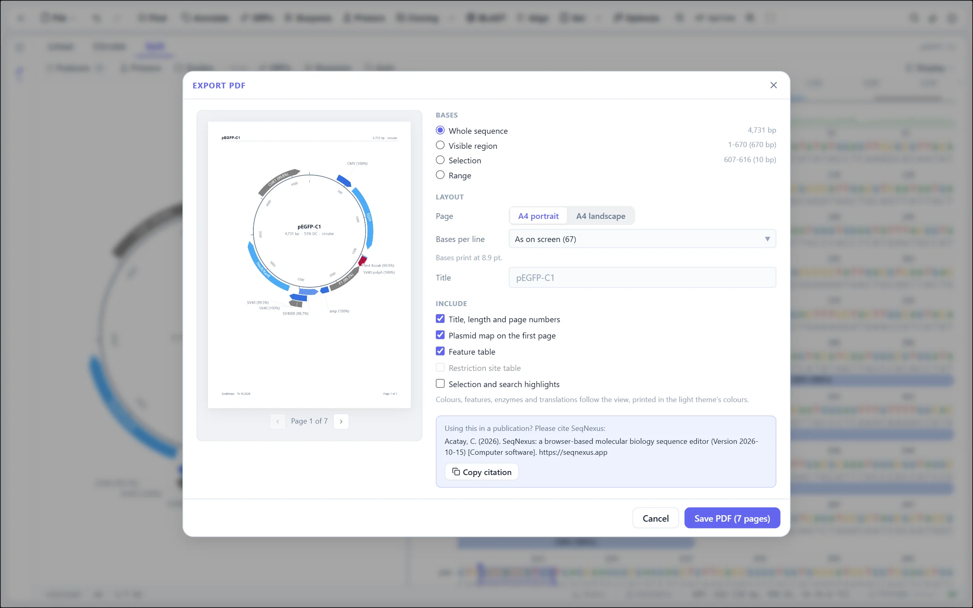Go to next preview page arrow
Screen dimensions: 973x608
click(x=341, y=422)
